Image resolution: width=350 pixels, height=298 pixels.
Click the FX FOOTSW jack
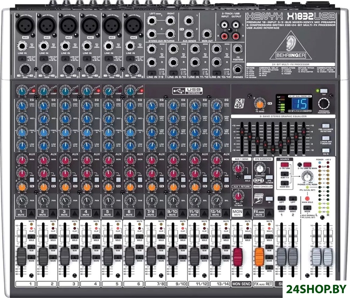pyautogui.click(x=238, y=49)
